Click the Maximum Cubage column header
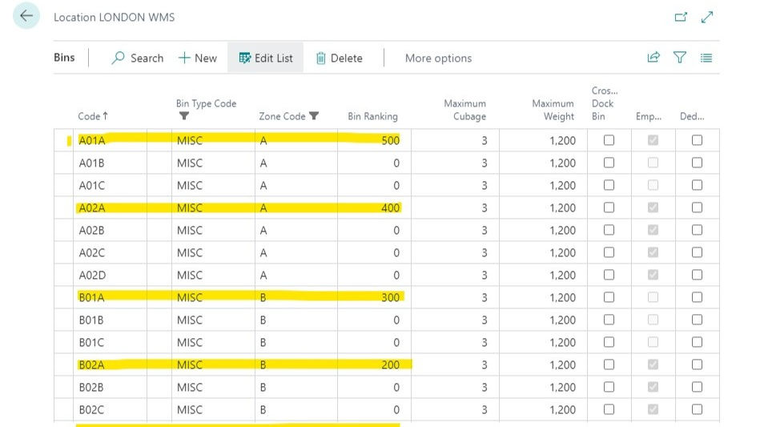The width and height of the screenshot is (760, 427). point(464,110)
